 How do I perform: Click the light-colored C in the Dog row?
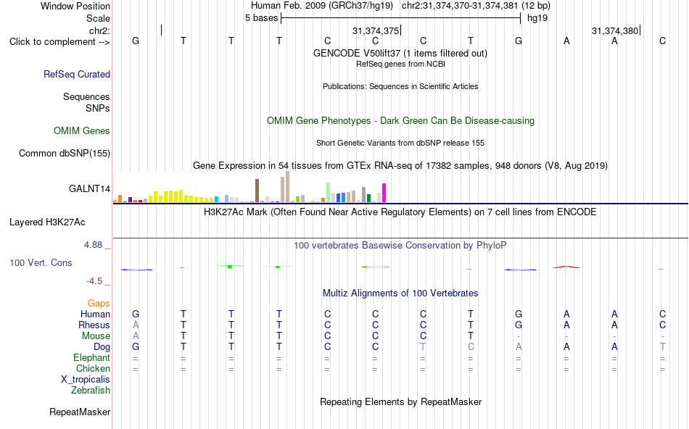(471, 347)
